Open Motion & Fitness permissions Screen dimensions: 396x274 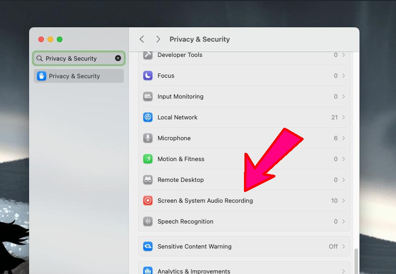(x=244, y=159)
